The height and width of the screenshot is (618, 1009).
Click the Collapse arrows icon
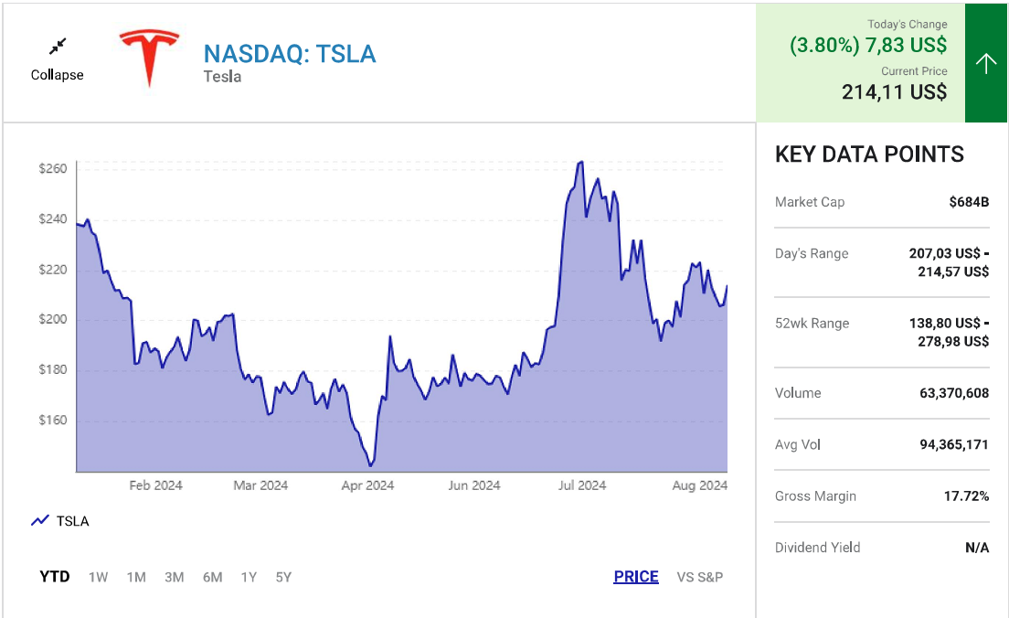(x=58, y=47)
